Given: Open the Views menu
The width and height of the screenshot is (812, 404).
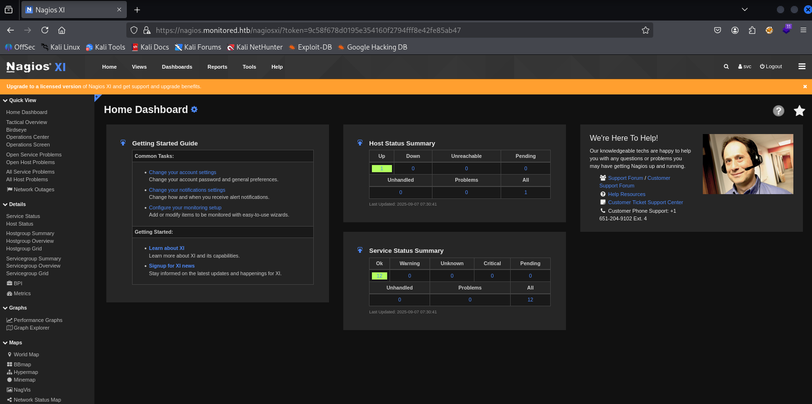Looking at the screenshot, I should click(139, 67).
